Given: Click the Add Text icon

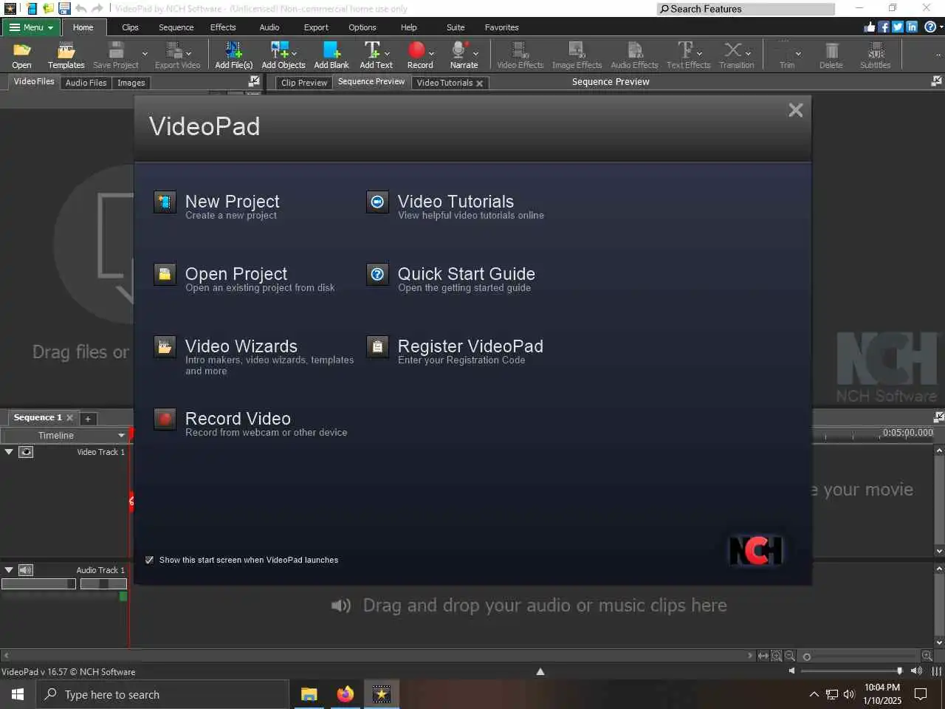Looking at the screenshot, I should pos(373,50).
